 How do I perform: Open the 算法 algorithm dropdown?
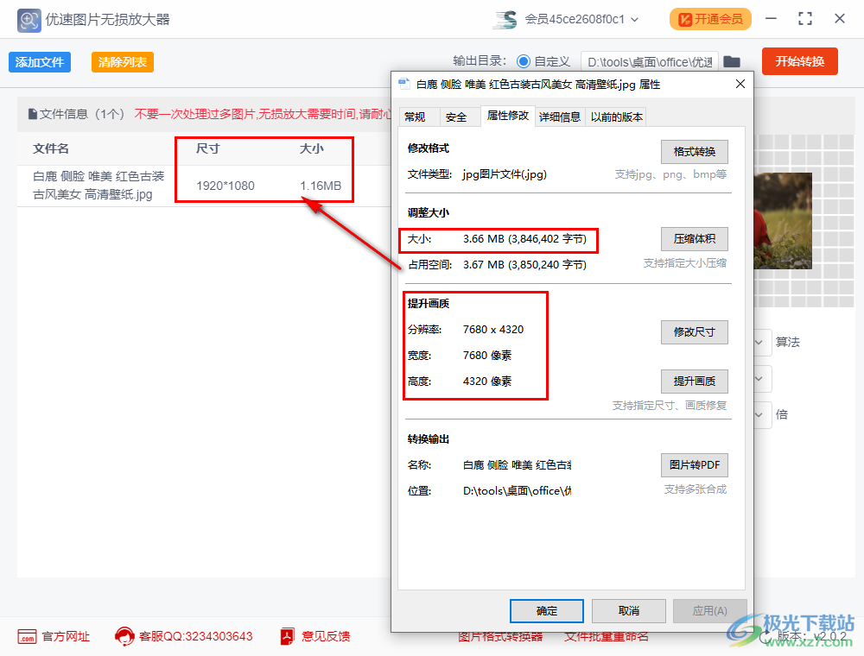tap(759, 342)
